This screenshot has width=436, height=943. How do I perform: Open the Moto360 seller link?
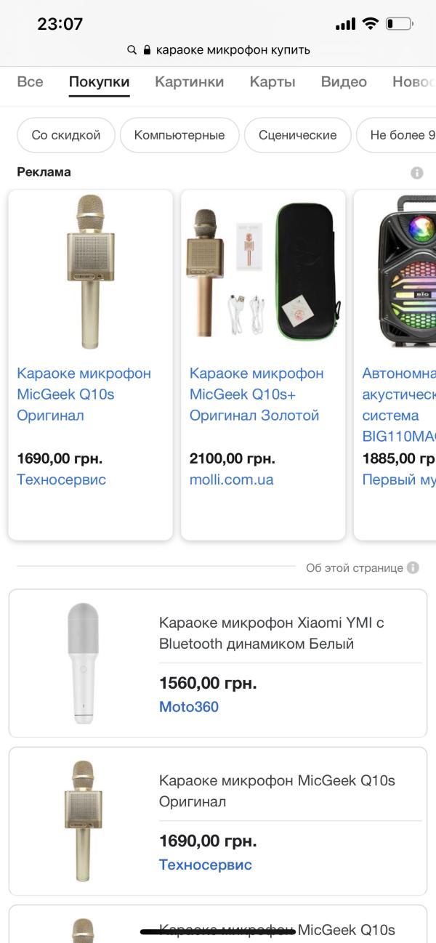[x=189, y=707]
